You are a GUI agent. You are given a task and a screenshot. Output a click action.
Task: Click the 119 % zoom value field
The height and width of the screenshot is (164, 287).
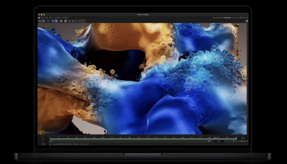(x=43, y=144)
